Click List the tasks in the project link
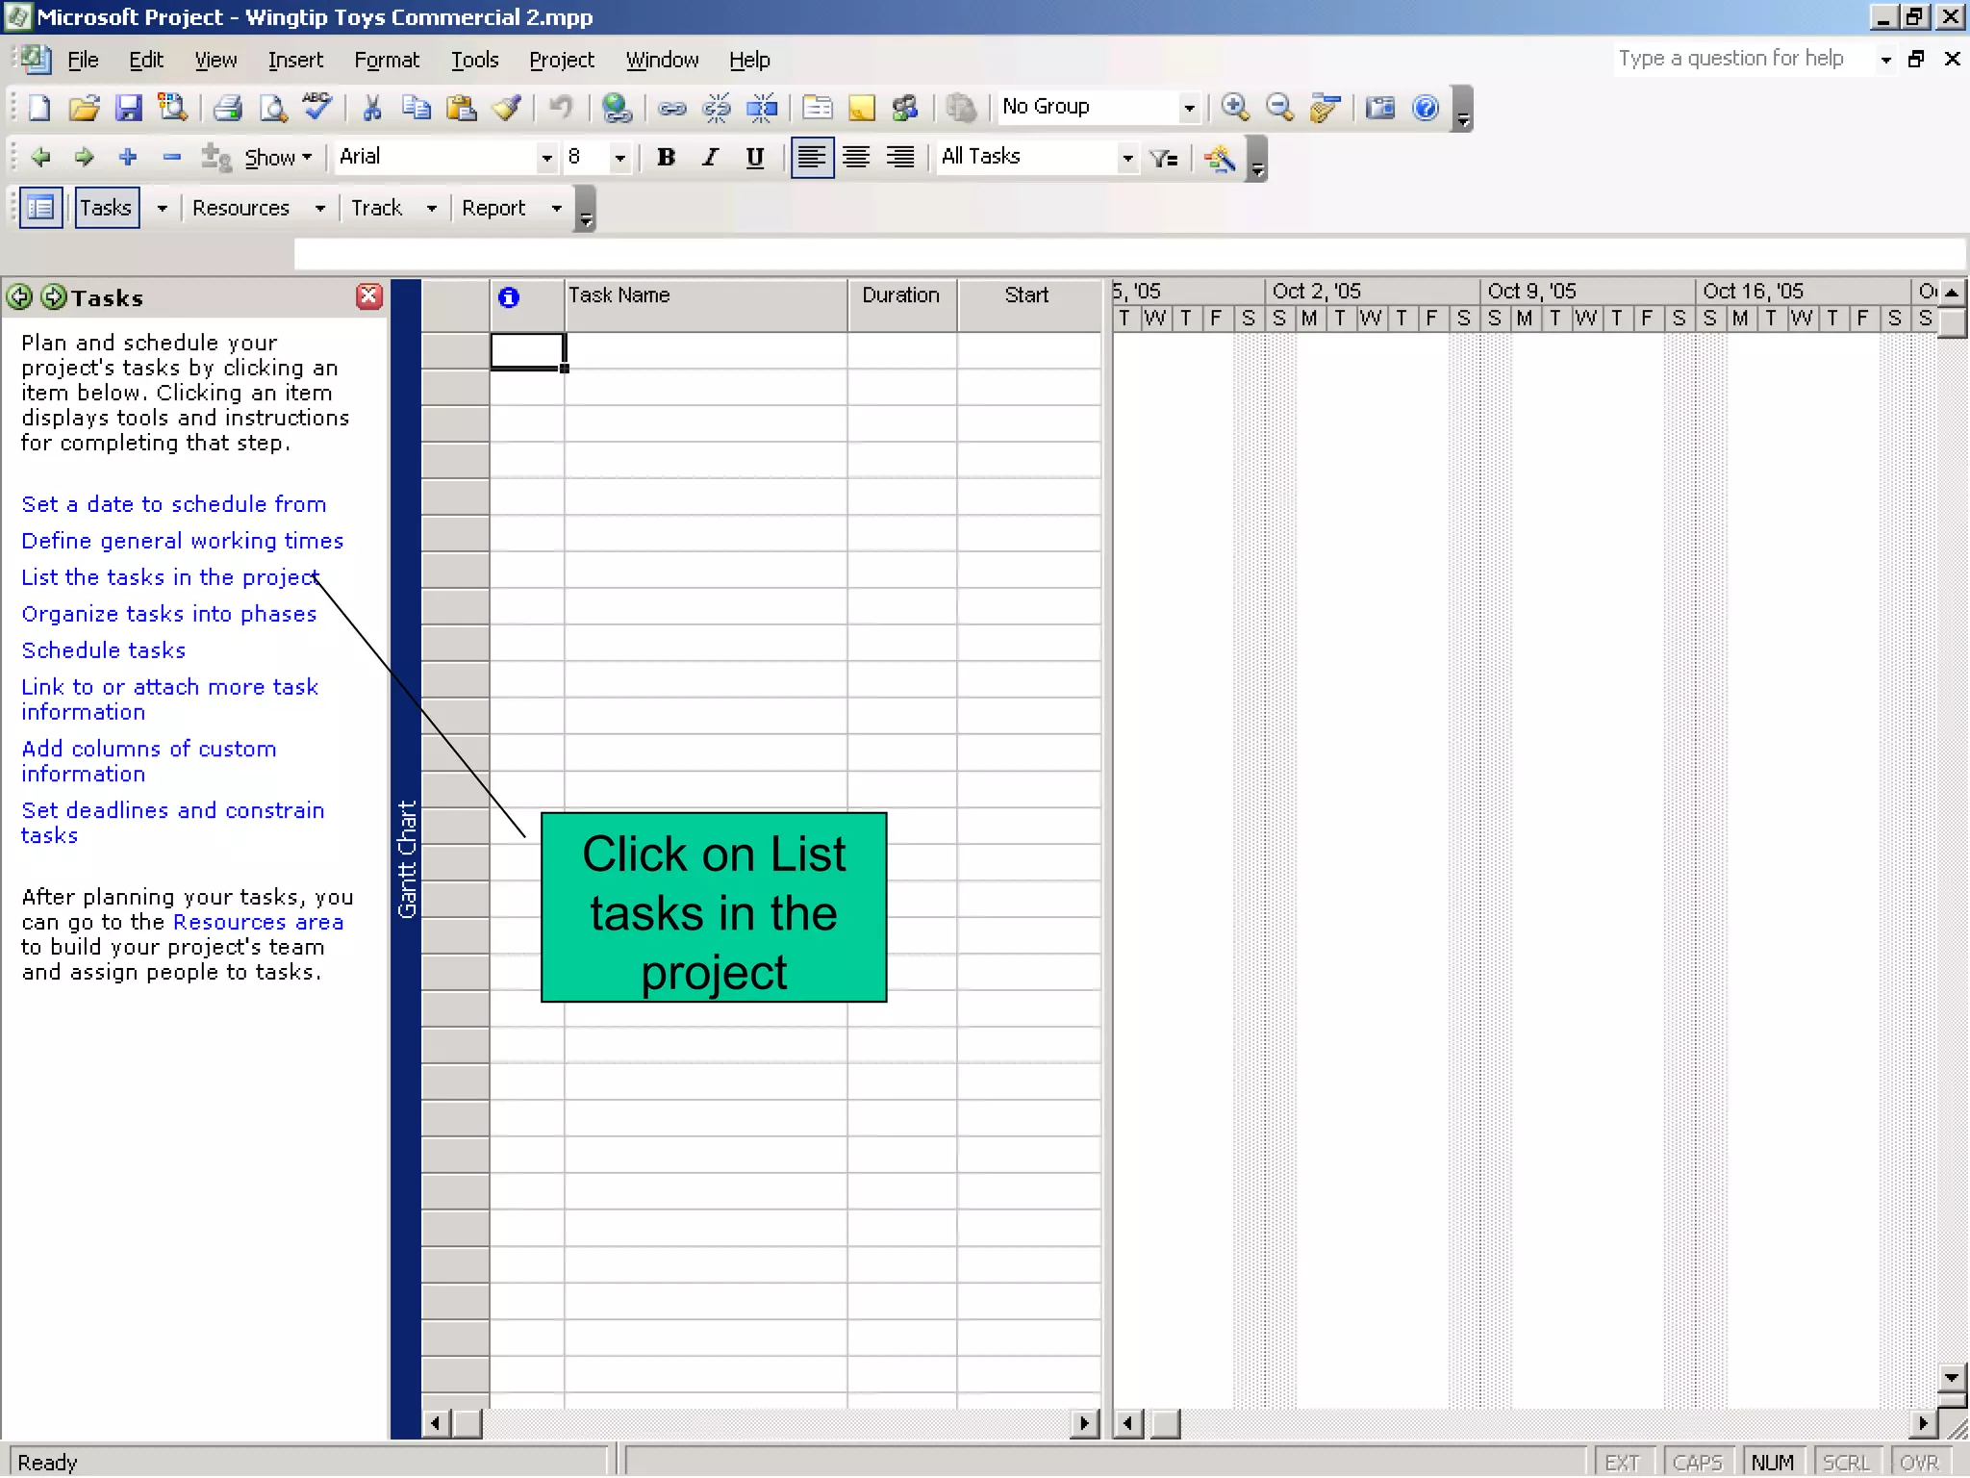 [x=170, y=577]
